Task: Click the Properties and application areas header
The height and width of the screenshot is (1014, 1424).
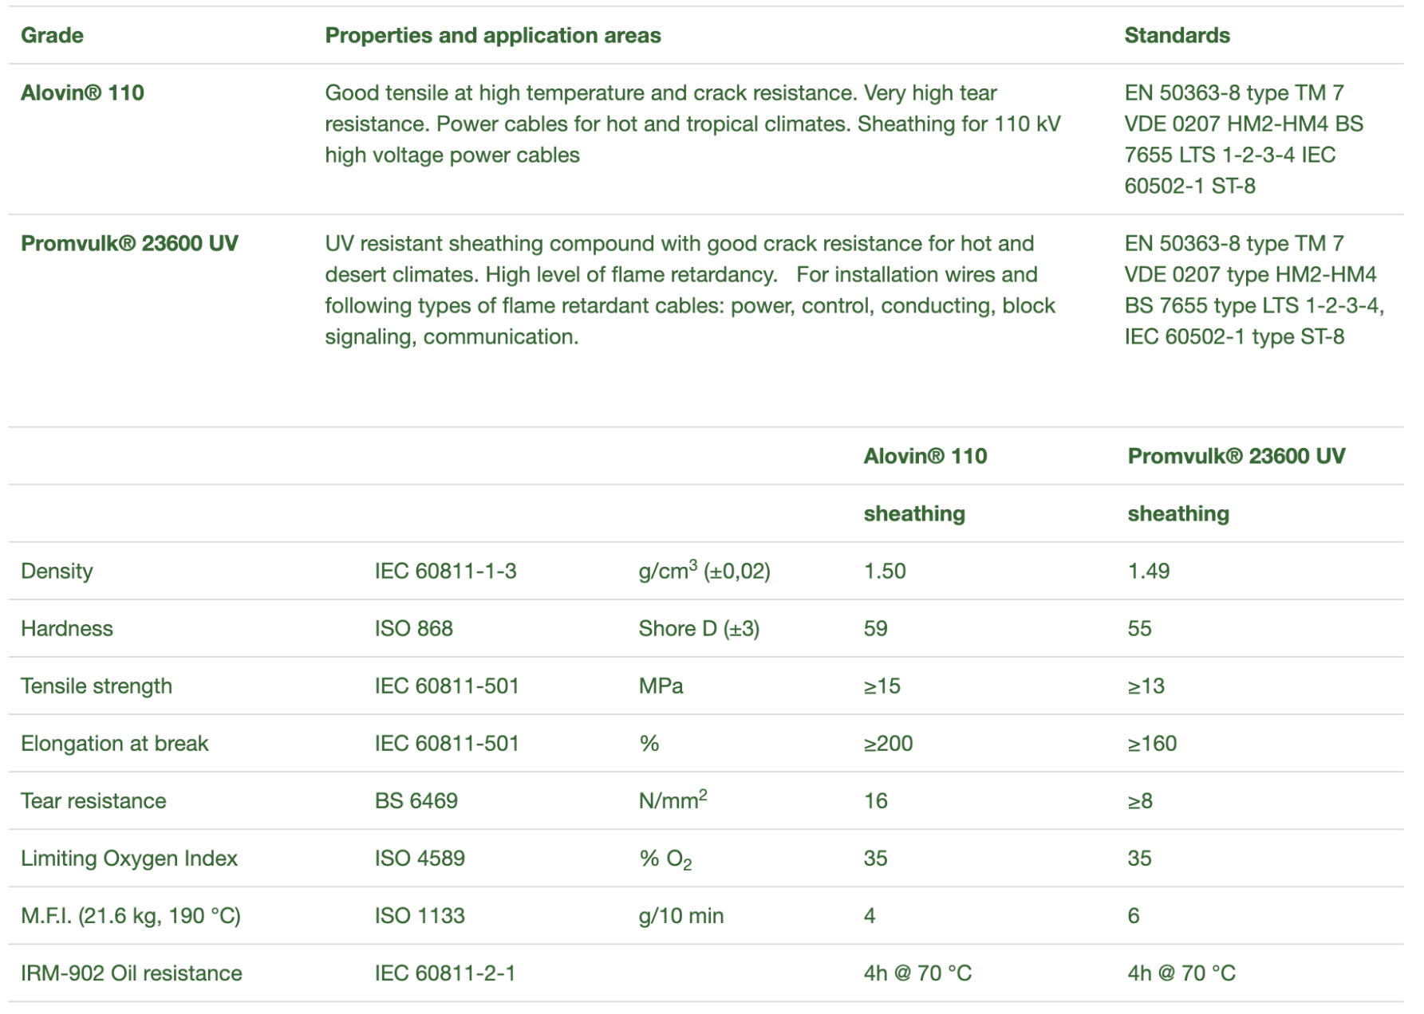Action: (492, 36)
